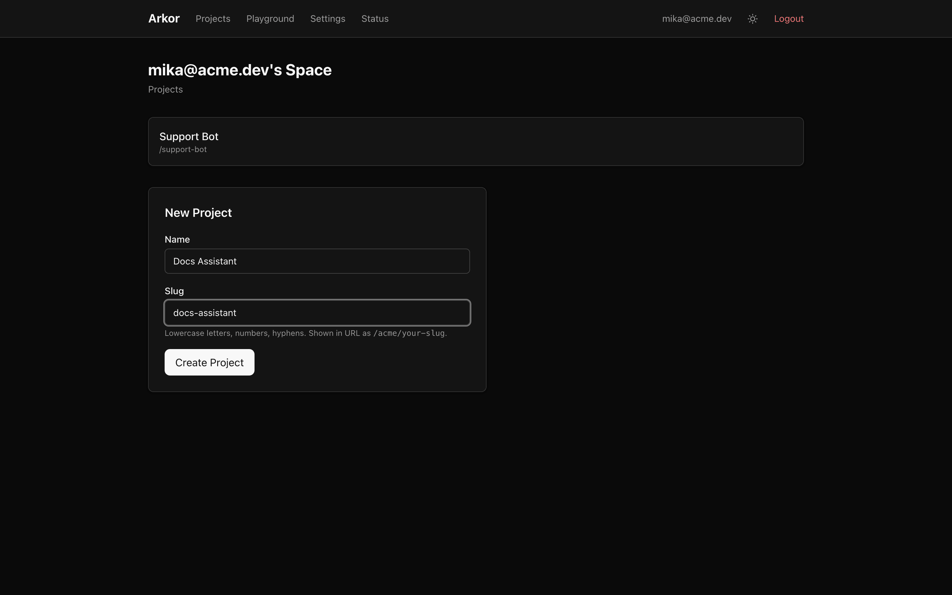Open the Projects nav item

coord(213,19)
